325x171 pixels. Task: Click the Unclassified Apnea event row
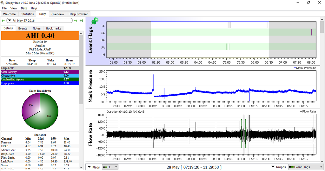point(40,79)
